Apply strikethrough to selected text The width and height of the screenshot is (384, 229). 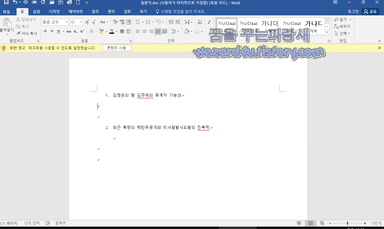coord(68,31)
